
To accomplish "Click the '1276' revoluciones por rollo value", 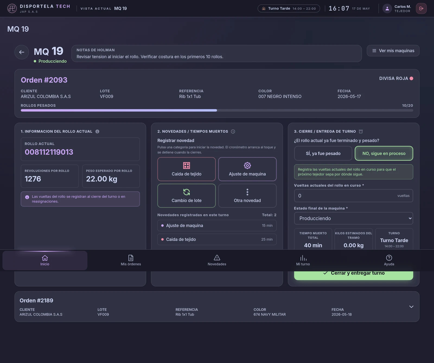I will point(33,179).
